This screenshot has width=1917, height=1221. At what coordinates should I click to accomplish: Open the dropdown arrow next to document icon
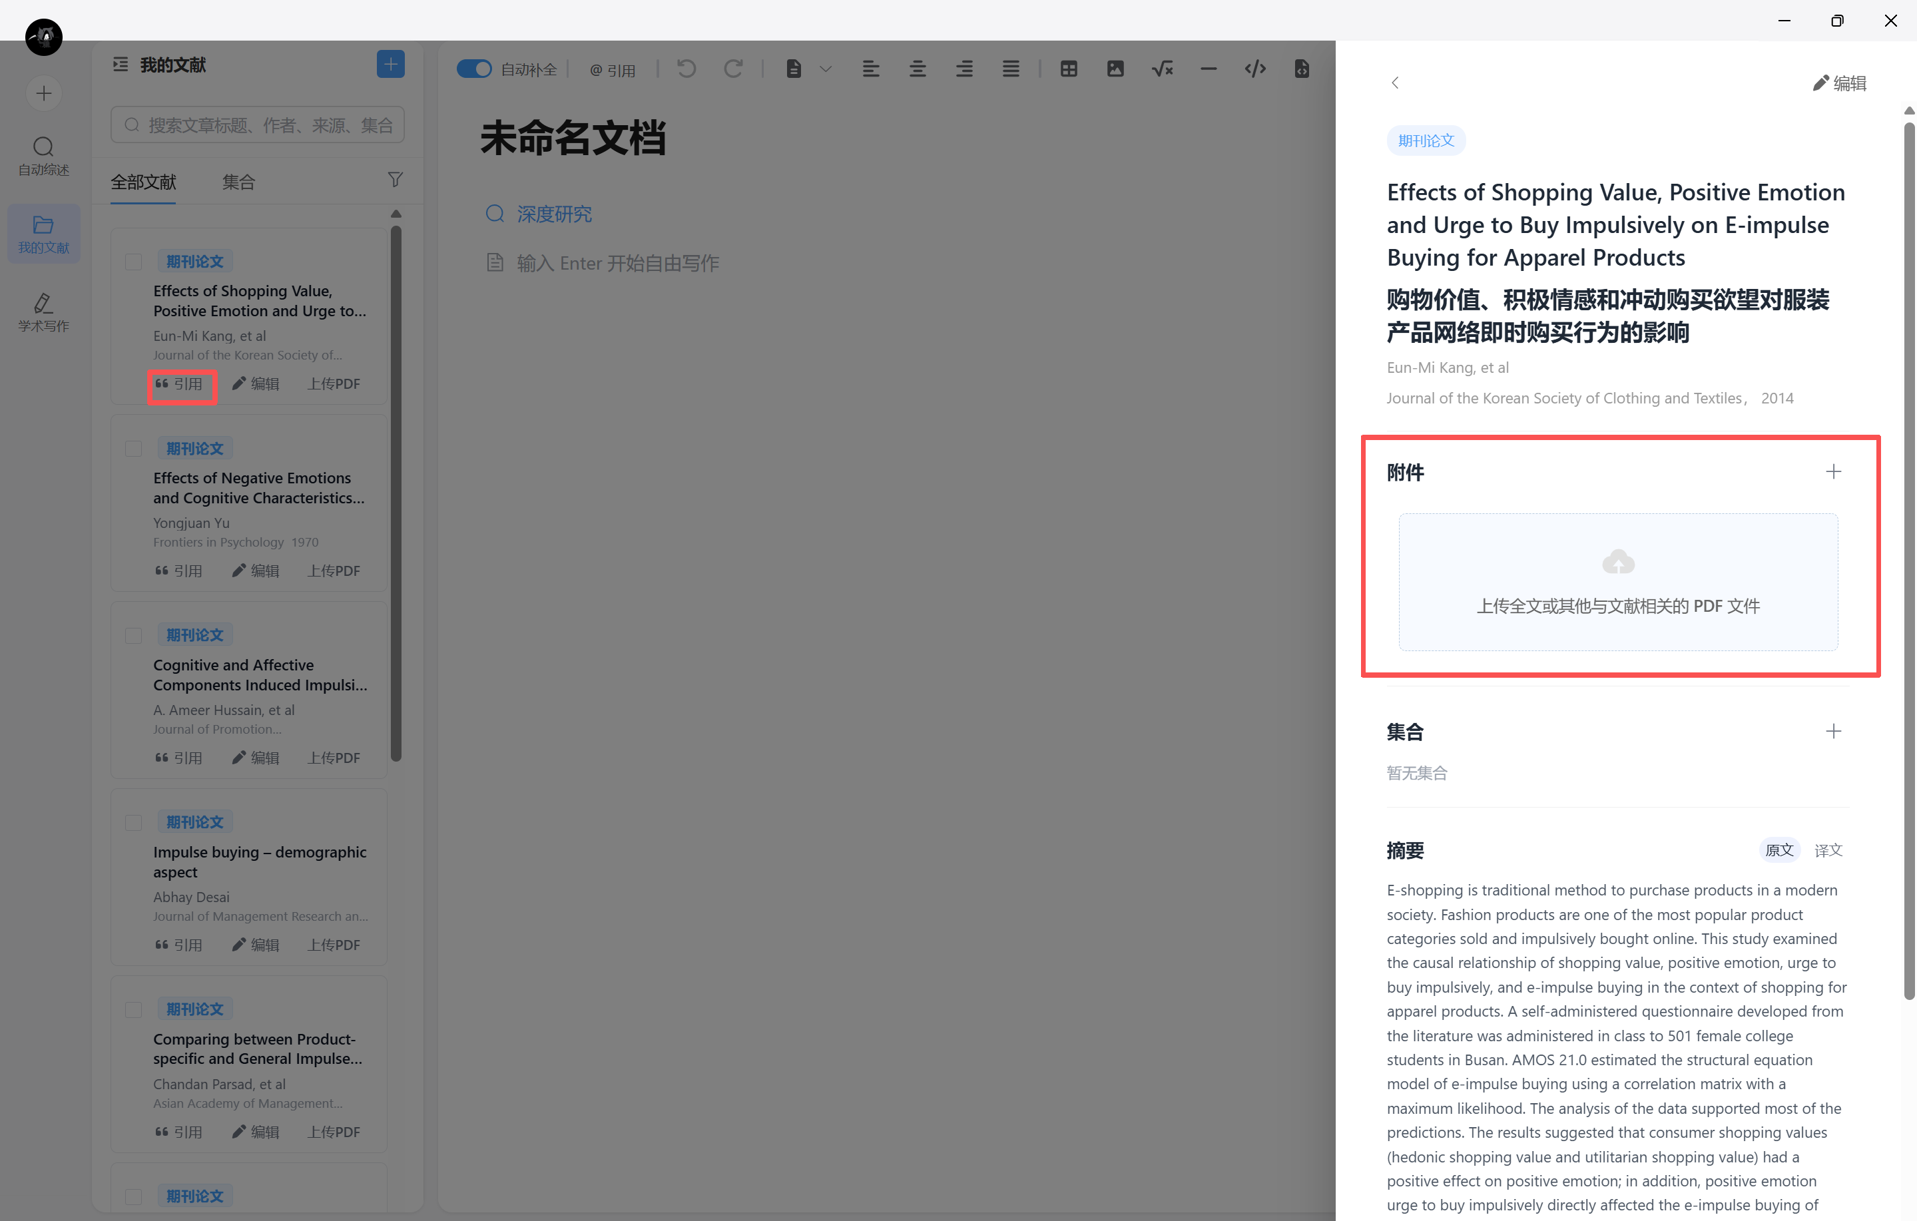[x=826, y=69]
